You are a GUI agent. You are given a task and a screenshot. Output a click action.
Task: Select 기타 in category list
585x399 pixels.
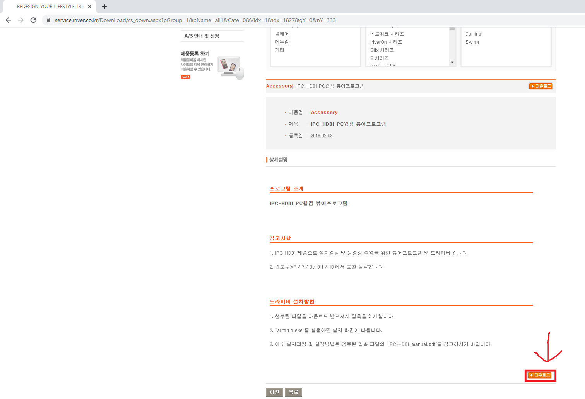point(279,50)
